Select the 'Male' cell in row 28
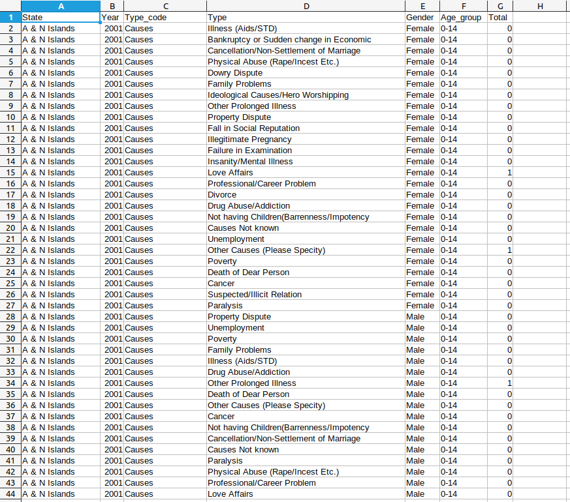Viewport: 570px width, 502px height. pyautogui.click(x=421, y=317)
